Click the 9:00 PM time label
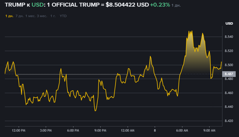239x137 pixels. coord(100,130)
